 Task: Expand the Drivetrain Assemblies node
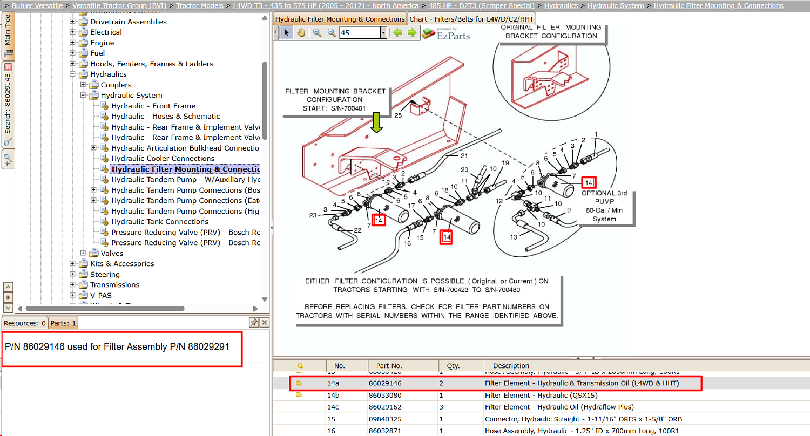point(72,22)
